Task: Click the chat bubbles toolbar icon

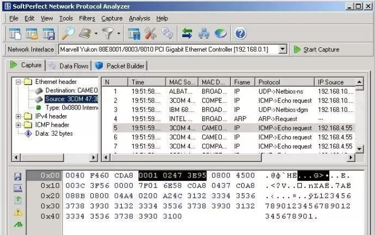Action: [x=167, y=34]
